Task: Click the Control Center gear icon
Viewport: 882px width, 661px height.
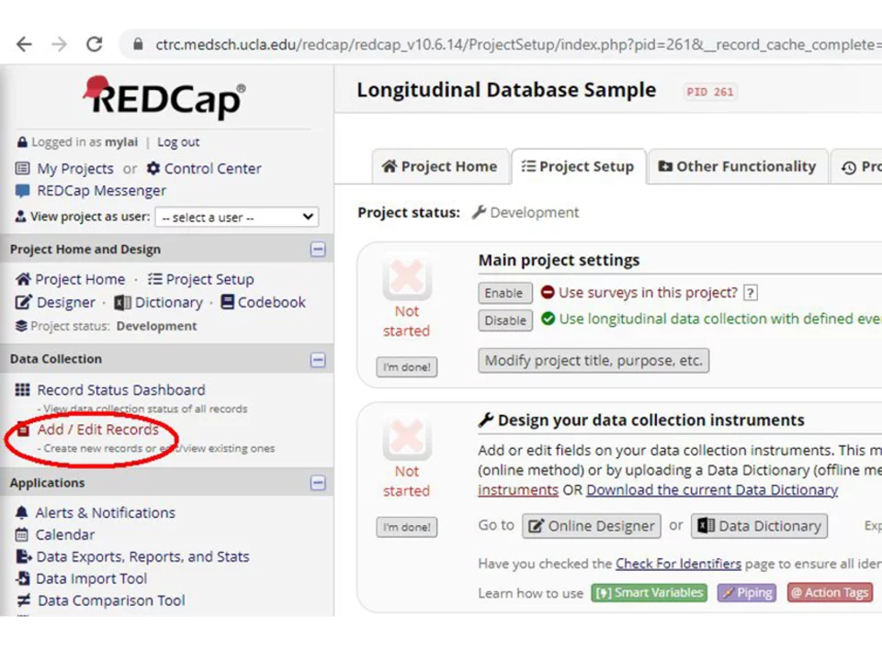Action: (153, 168)
